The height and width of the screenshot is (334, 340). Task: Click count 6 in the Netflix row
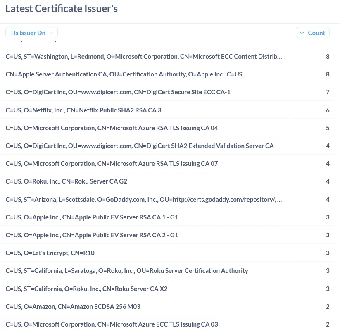328,110
